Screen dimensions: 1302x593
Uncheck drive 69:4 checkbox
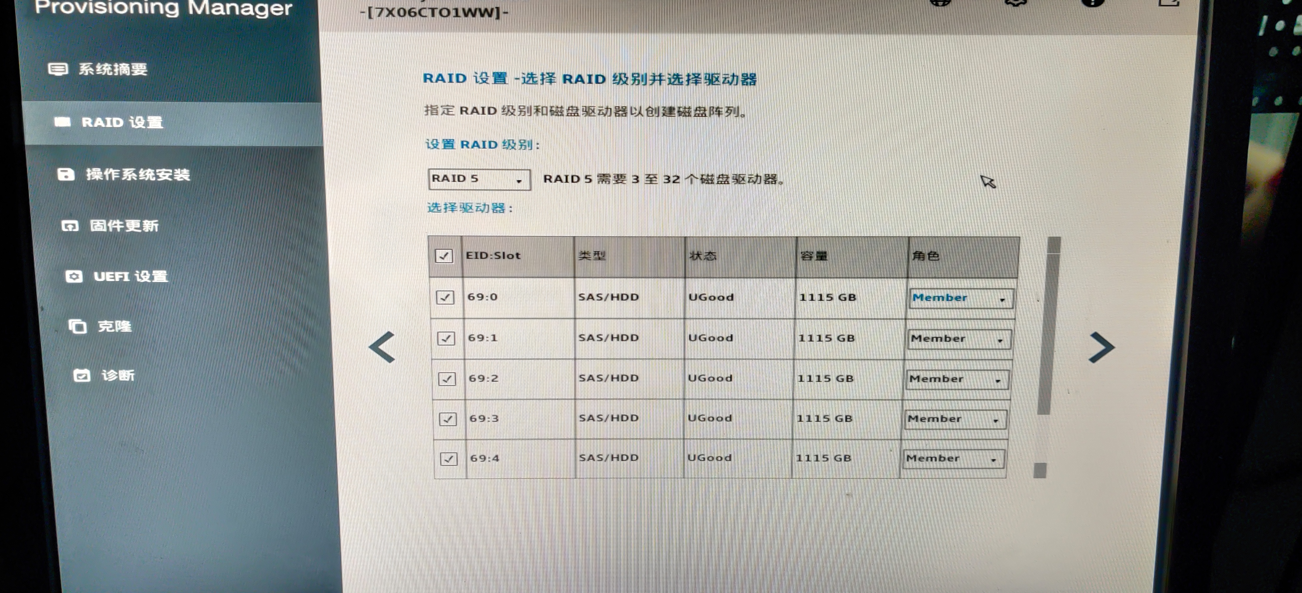(449, 459)
